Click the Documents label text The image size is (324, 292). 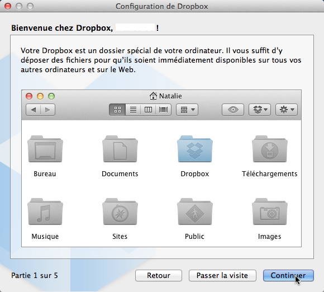pyautogui.click(x=120, y=174)
